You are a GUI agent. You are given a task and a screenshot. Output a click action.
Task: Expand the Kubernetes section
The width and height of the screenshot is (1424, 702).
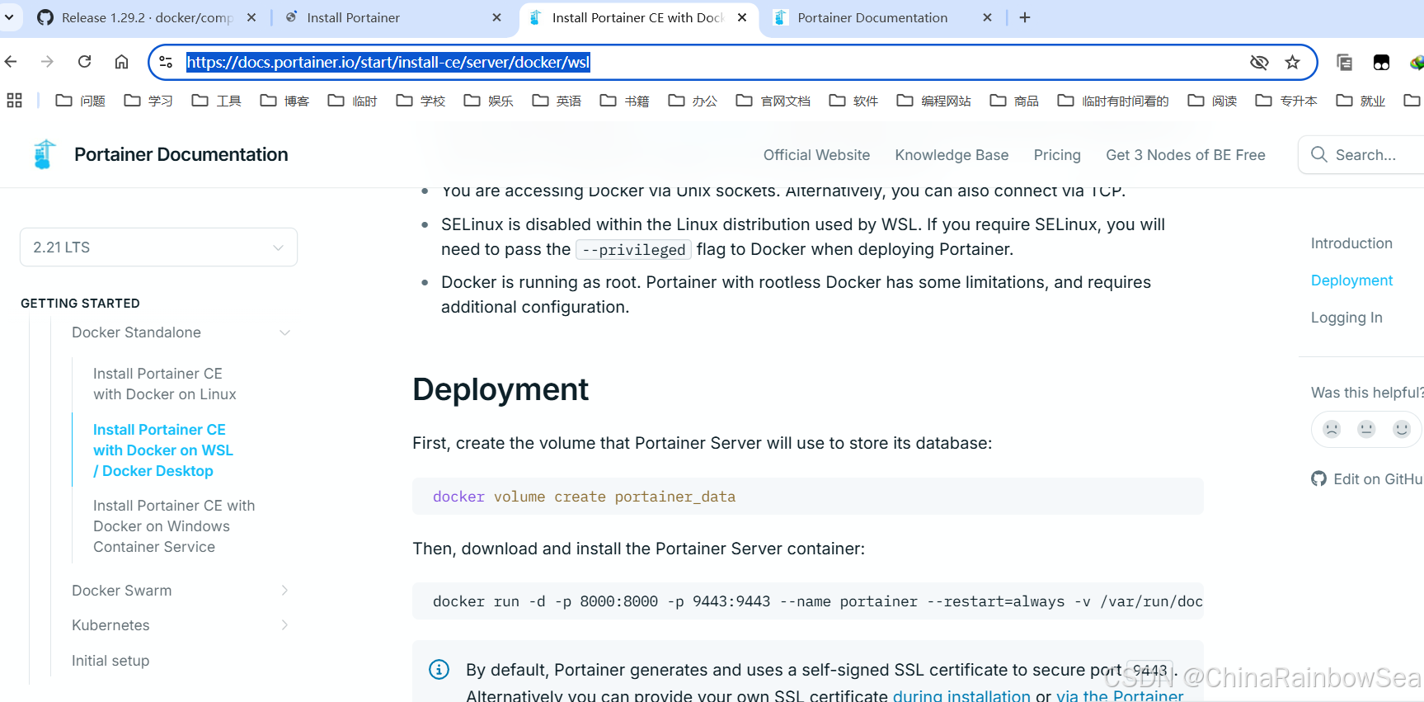click(x=284, y=625)
